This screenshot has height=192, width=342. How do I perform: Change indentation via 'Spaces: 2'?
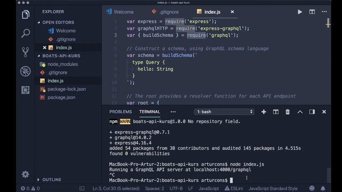coord(154,188)
